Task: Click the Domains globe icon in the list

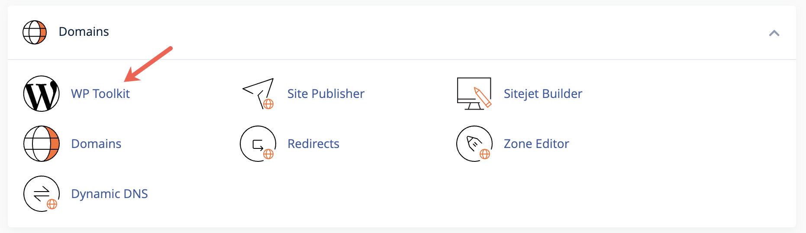Action: tap(41, 144)
